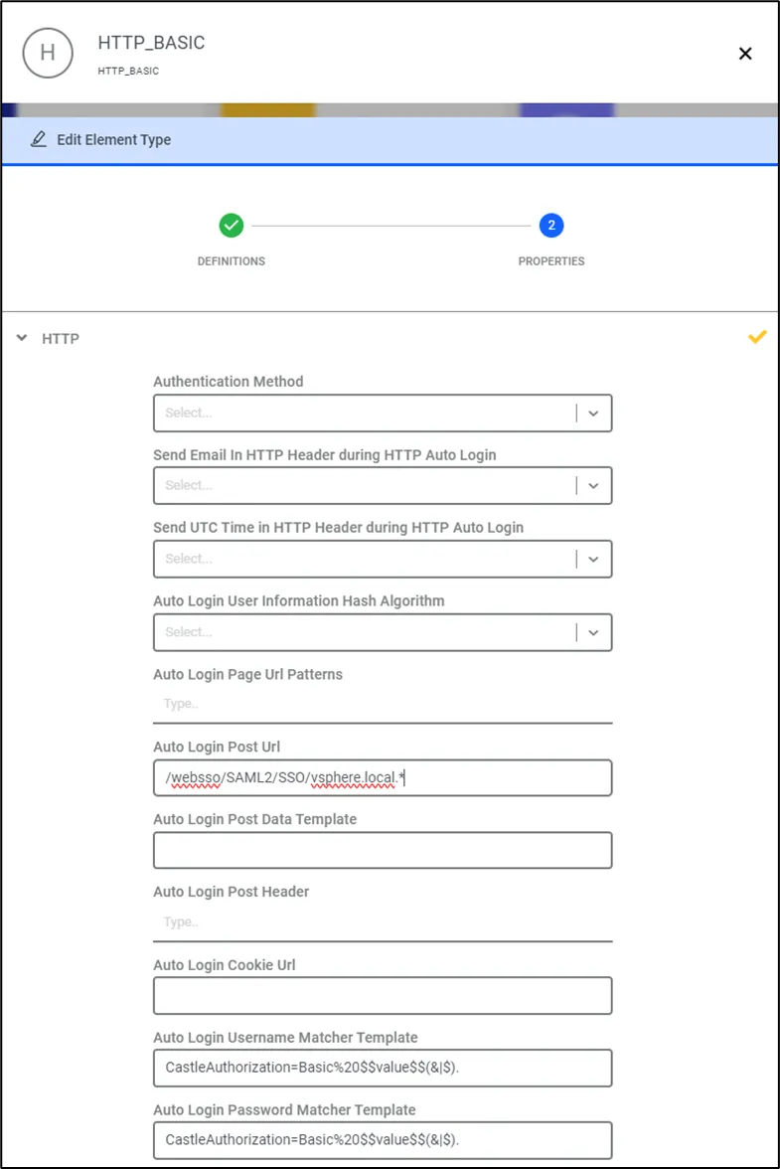Click Auto Login User Information Hash Algorithm label

[299, 600]
